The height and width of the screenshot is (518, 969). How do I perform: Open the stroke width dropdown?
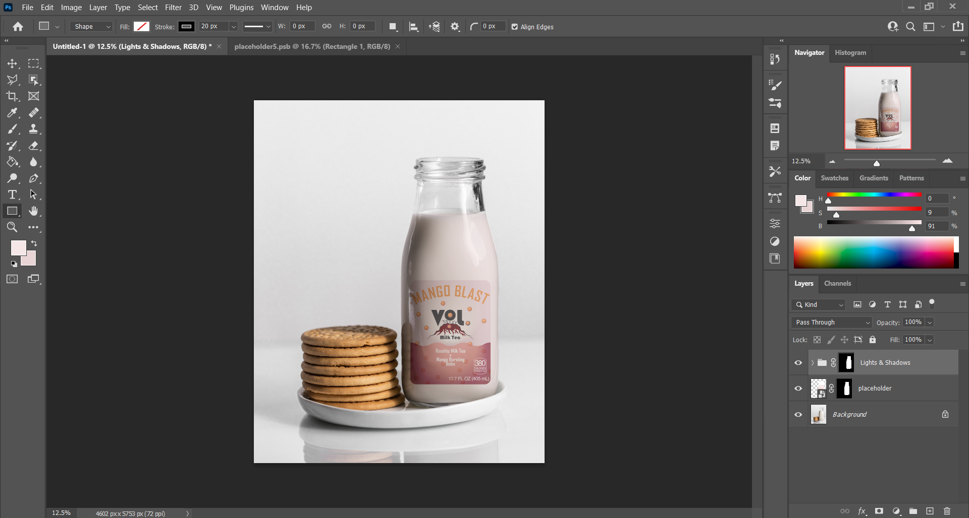click(x=233, y=27)
